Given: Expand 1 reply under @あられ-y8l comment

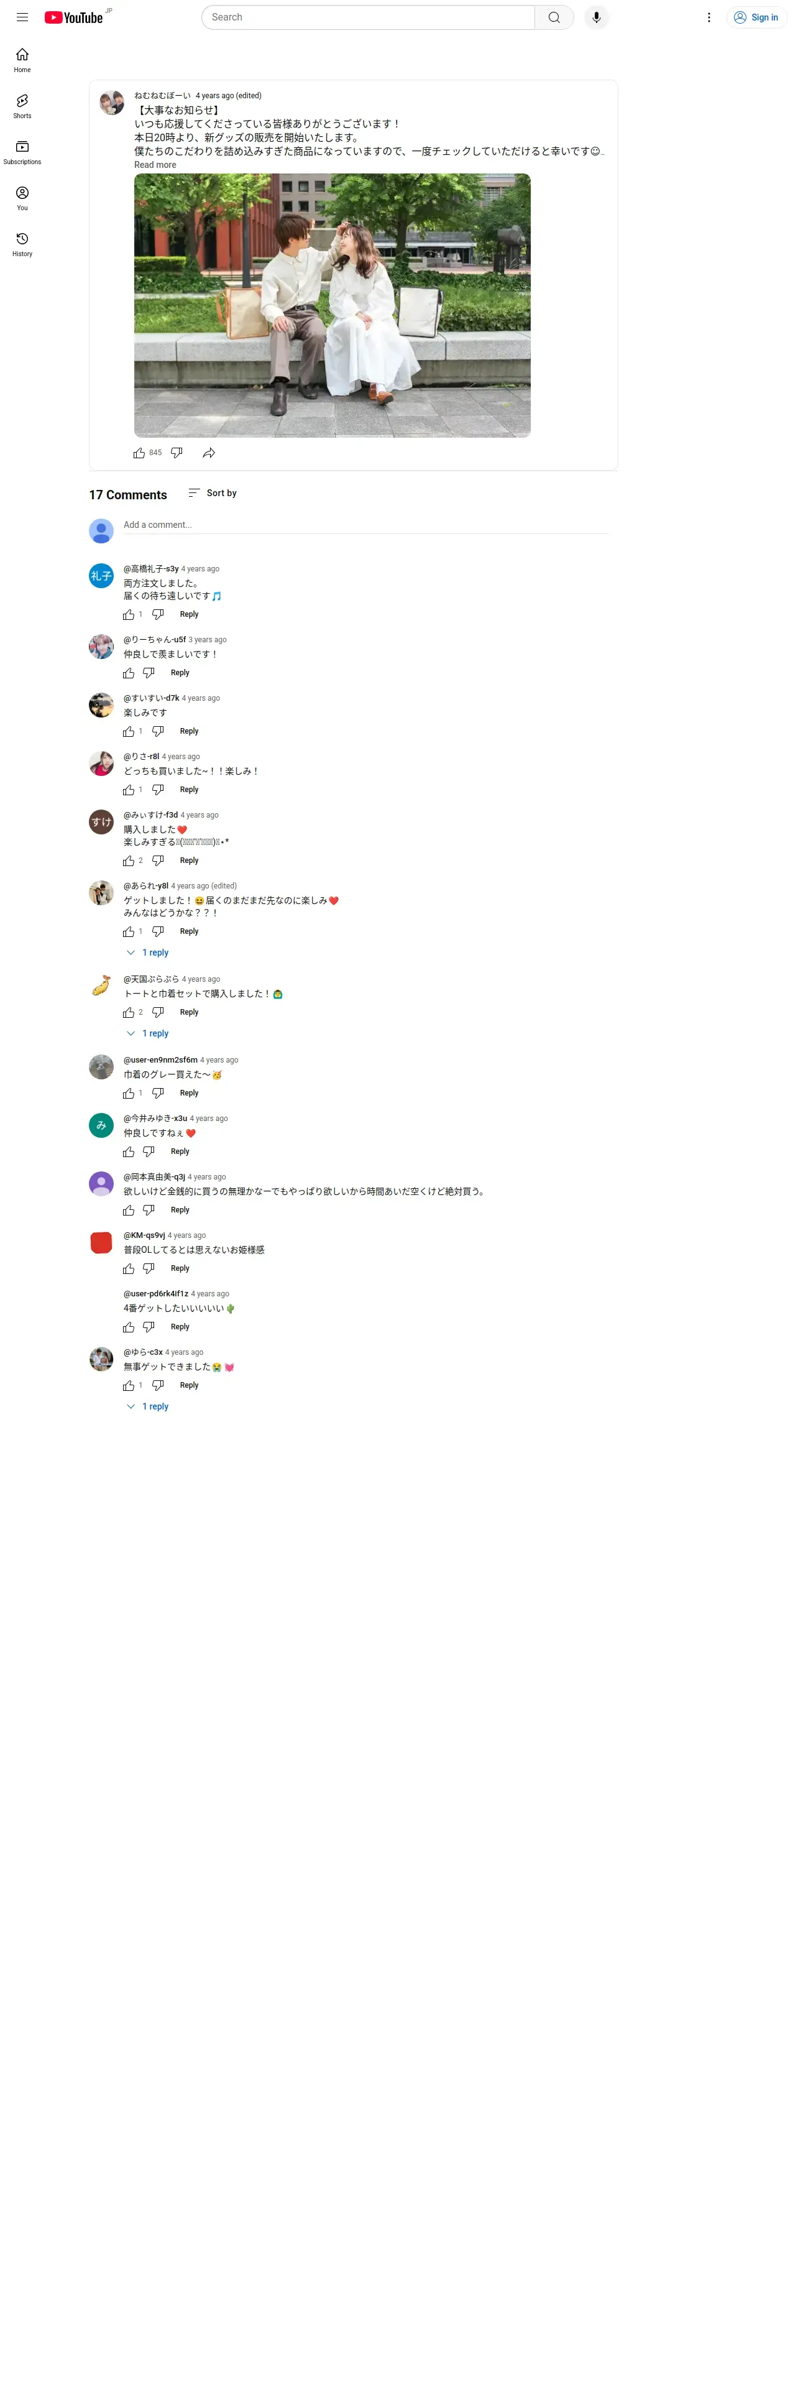Looking at the screenshot, I should coord(148,953).
